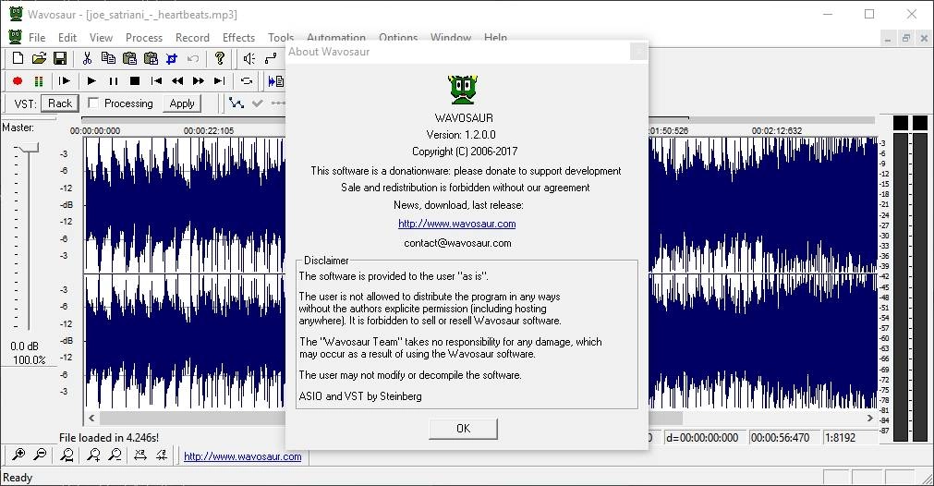Open the Record menu
Image resolution: width=934 pixels, height=486 pixels.
tap(192, 38)
